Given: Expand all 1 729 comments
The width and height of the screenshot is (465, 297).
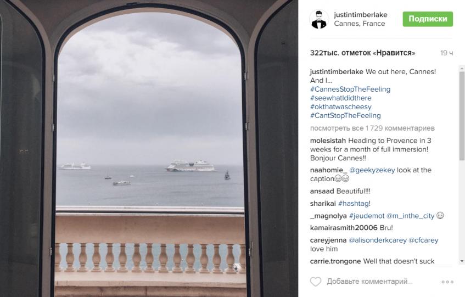Looking at the screenshot, I should pos(372,128).
